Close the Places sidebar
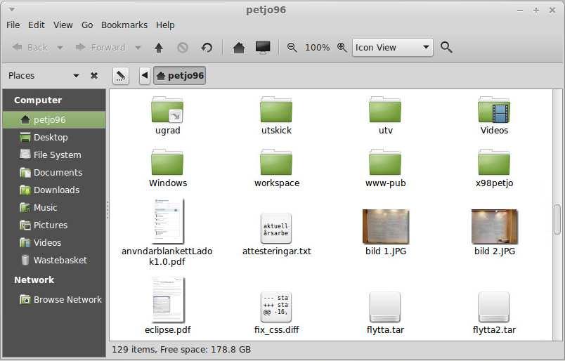This screenshot has width=565, height=361. click(94, 76)
